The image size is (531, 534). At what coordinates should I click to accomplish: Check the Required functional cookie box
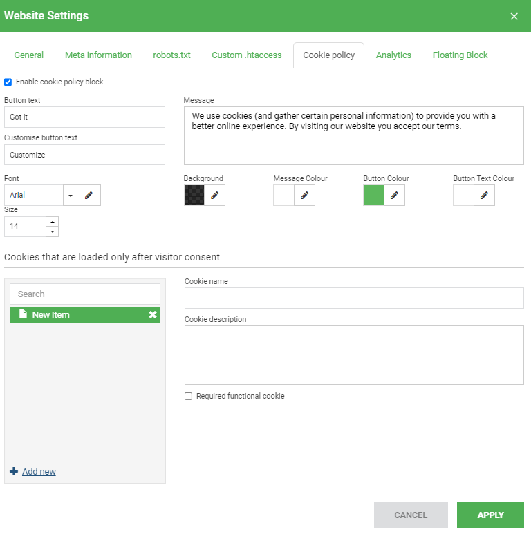pos(189,397)
